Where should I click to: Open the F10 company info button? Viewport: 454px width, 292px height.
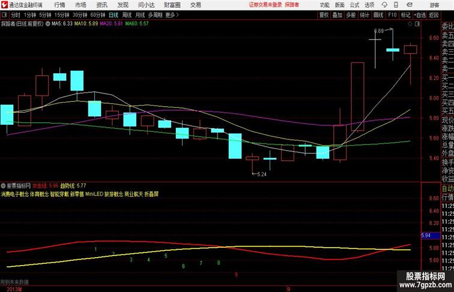(392, 15)
